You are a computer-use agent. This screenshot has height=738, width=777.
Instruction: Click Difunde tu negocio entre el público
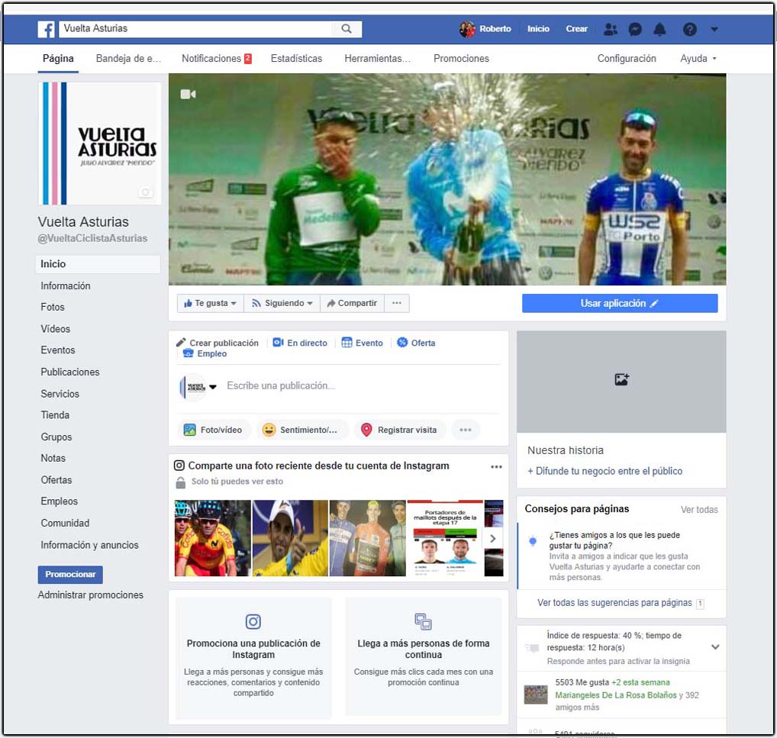click(x=605, y=472)
